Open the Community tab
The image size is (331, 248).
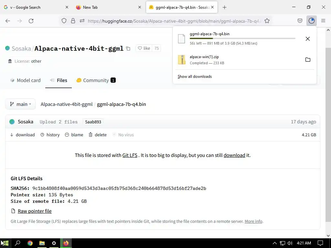click(x=96, y=80)
